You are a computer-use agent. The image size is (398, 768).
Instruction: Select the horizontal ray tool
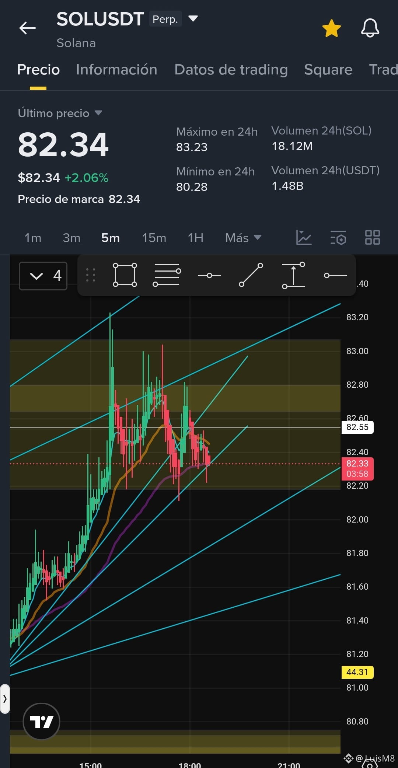point(335,275)
